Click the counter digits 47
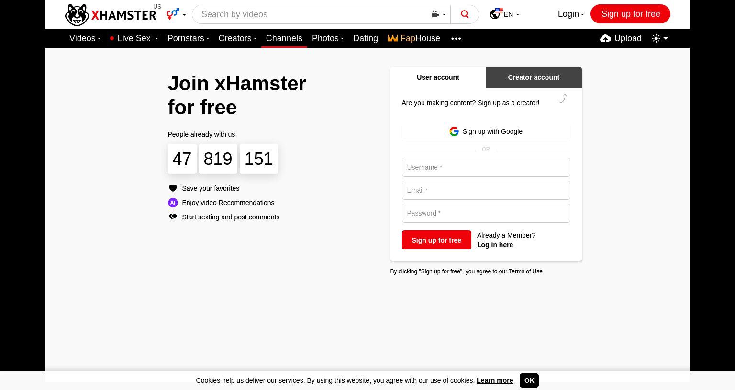This screenshot has width=735, height=390. click(x=182, y=159)
